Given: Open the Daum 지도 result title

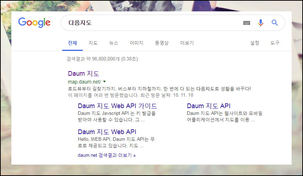Looking at the screenshot, I should click(83, 74).
